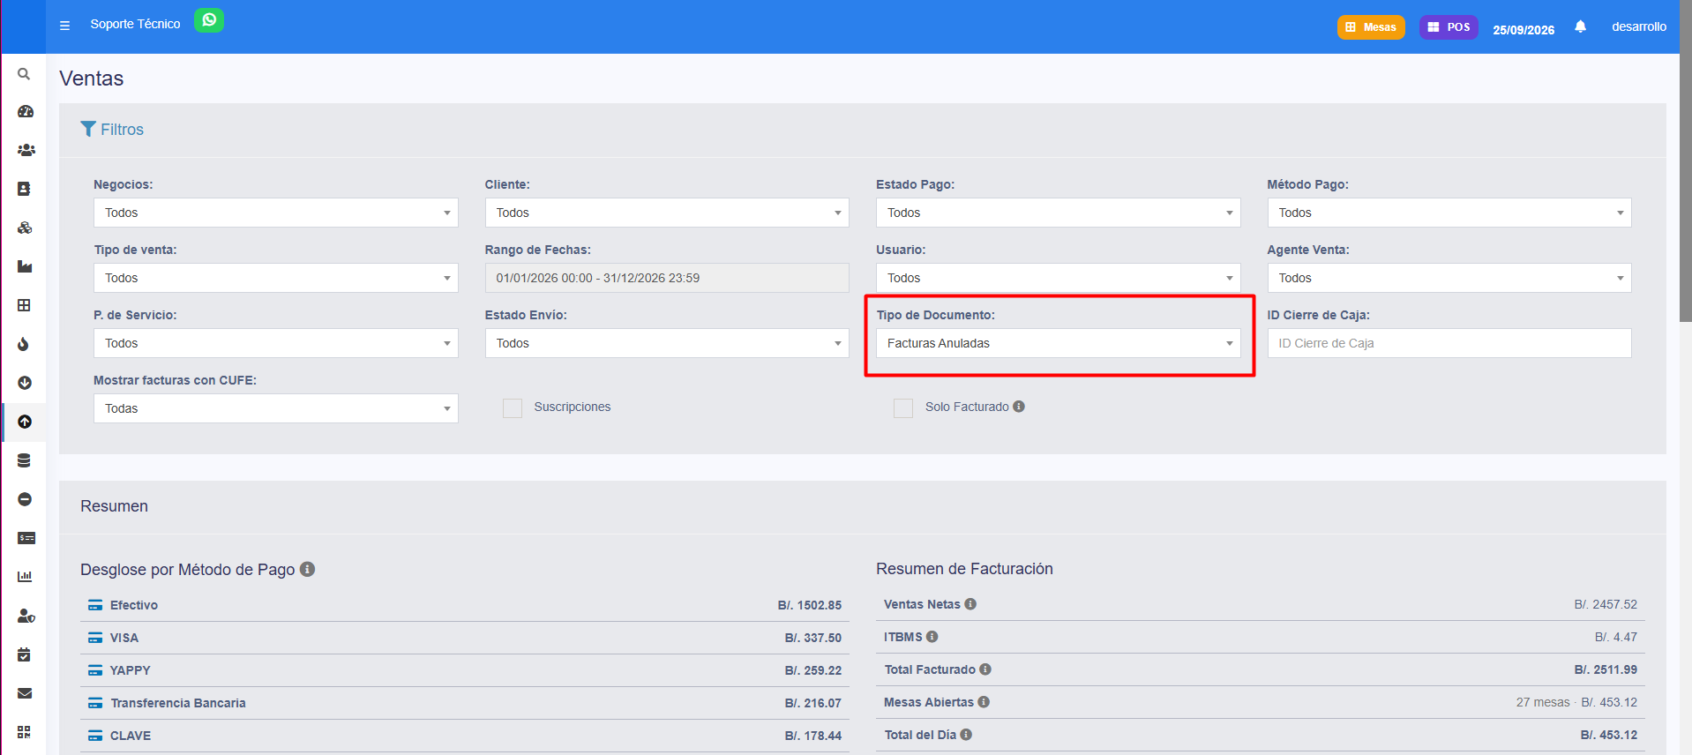
Task: Open the Negocios dropdown
Action: [276, 213]
